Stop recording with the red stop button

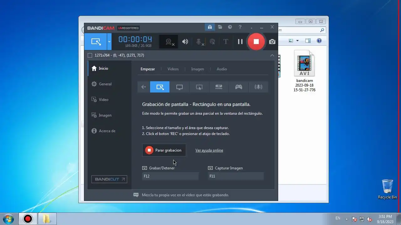pos(256,42)
